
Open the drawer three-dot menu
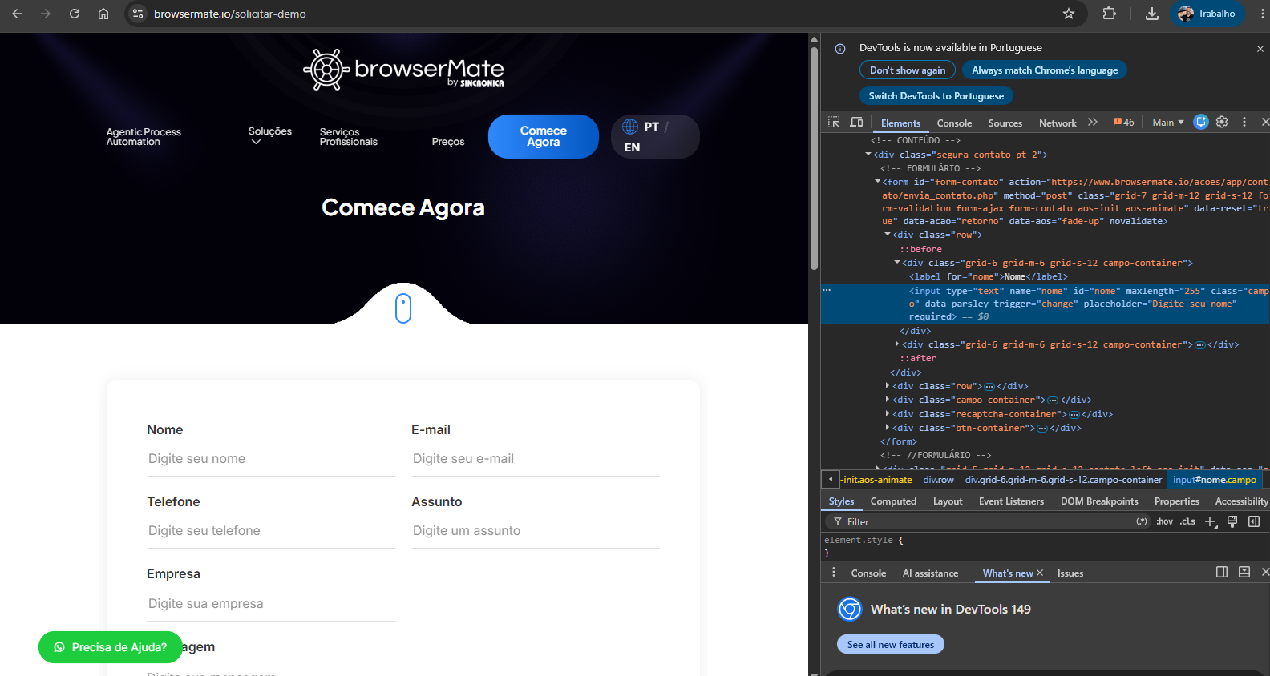point(834,573)
